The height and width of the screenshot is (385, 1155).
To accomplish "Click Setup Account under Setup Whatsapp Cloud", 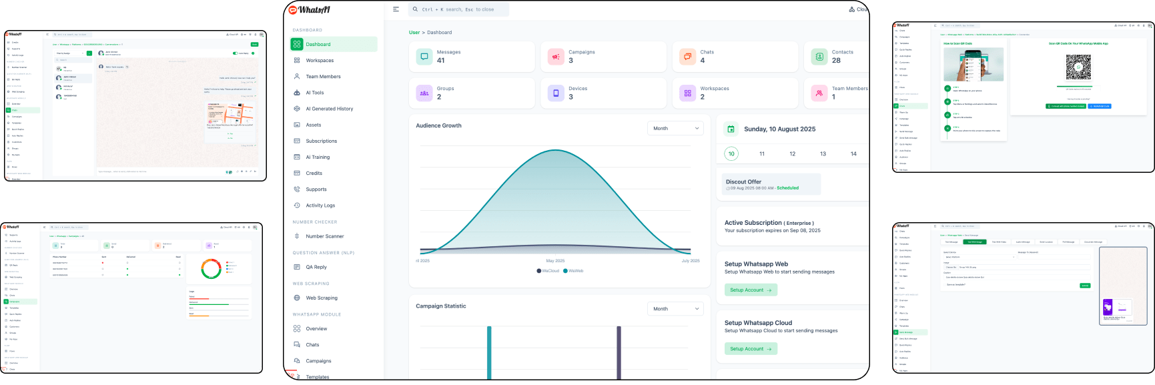I will tap(751, 349).
